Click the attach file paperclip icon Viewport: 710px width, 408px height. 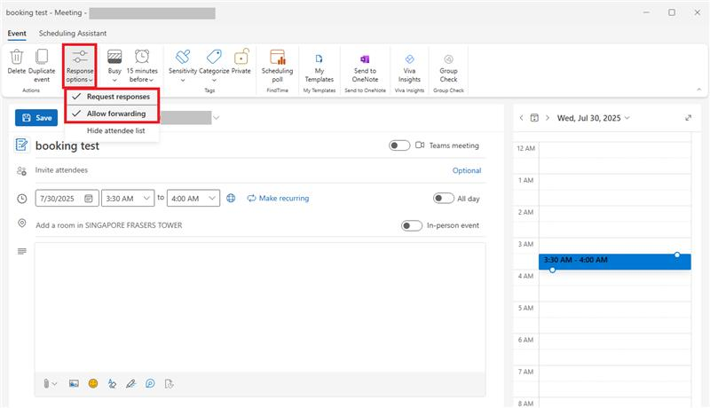point(46,383)
